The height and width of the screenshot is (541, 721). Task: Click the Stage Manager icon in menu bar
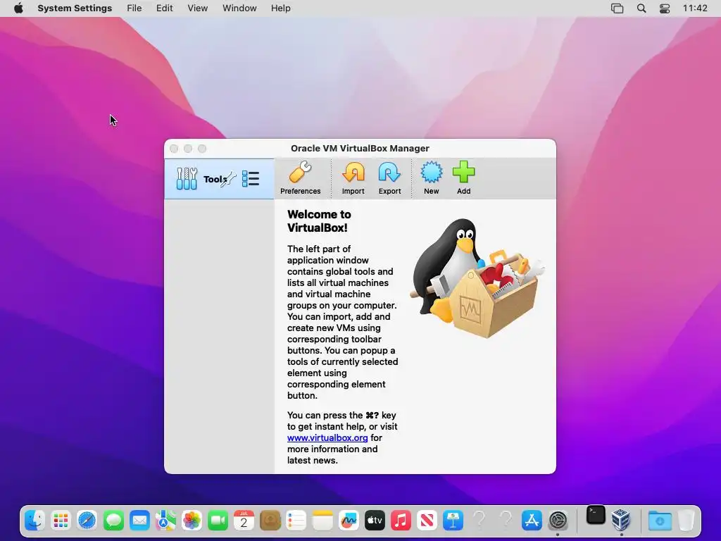click(x=617, y=8)
